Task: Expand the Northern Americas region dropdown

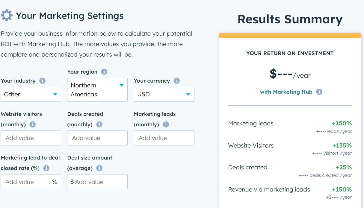Action: [x=97, y=90]
